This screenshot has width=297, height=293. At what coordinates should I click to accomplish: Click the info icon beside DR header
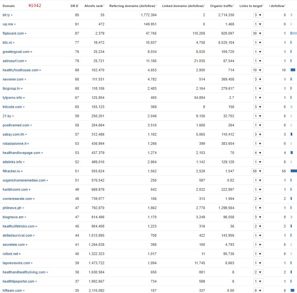click(79, 5)
